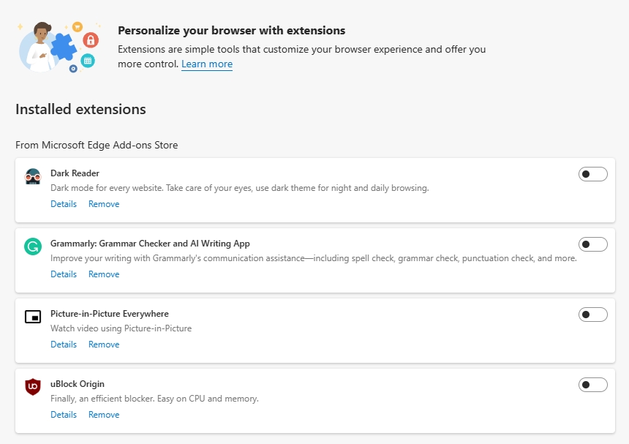View Details for Grammarly
This screenshot has width=629, height=444.
pyautogui.click(x=64, y=274)
